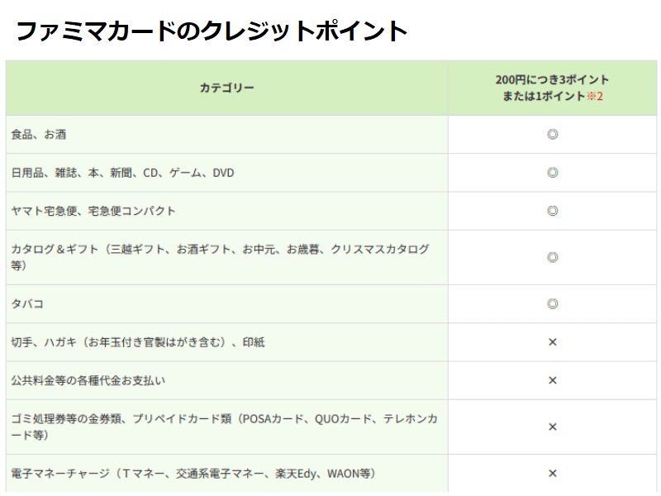Click the double-circle mark in the タバコ row
This screenshot has width=661, height=496.
[553, 304]
